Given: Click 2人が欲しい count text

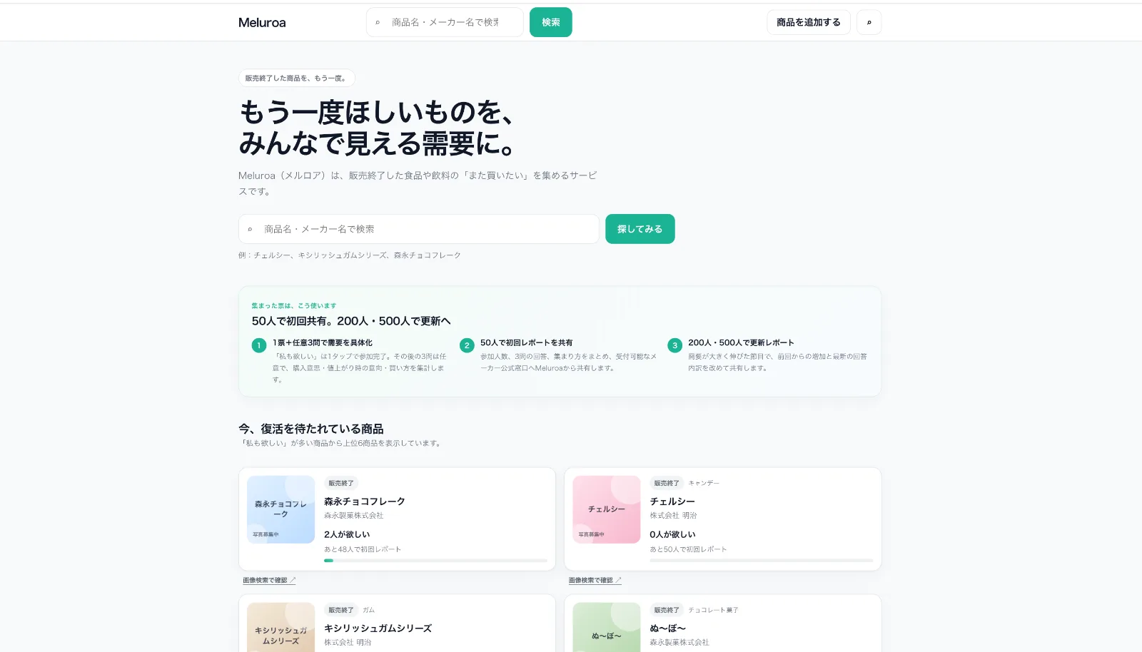Looking at the screenshot, I should pos(347,534).
